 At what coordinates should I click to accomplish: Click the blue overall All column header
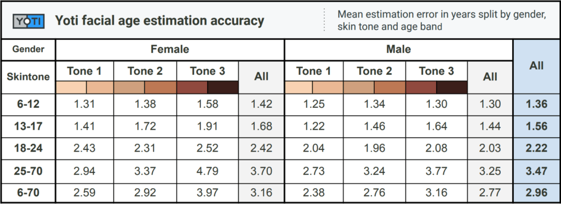pyautogui.click(x=537, y=67)
